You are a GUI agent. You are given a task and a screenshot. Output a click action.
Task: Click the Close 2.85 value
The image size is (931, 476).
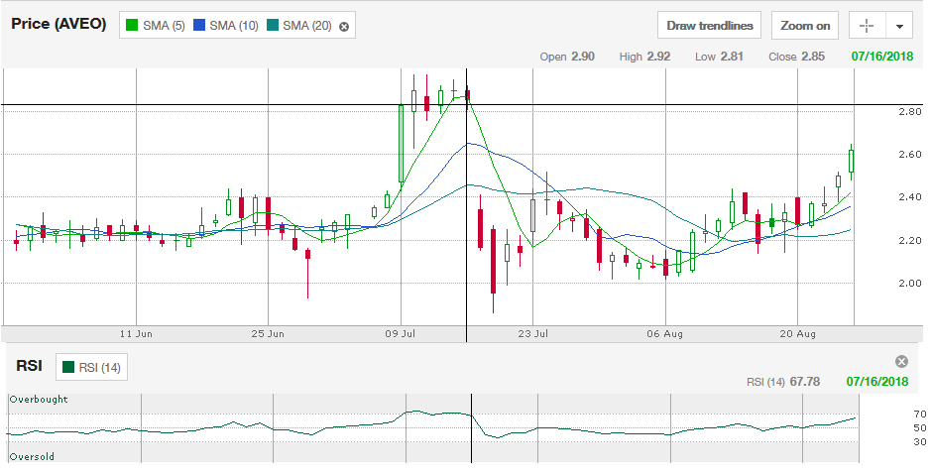pos(796,57)
